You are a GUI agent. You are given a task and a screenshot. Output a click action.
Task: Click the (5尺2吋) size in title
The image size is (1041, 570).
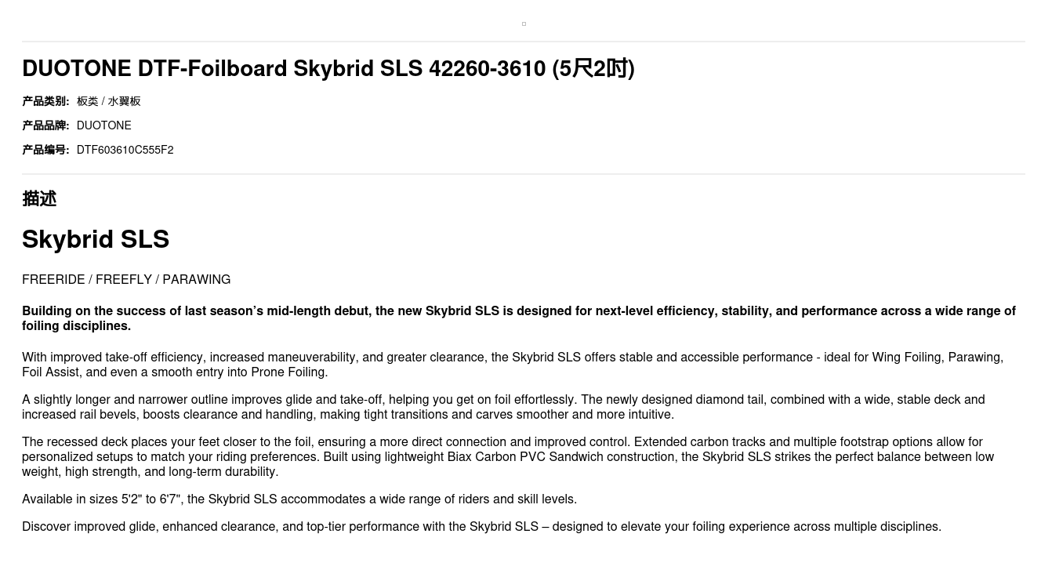pos(593,69)
